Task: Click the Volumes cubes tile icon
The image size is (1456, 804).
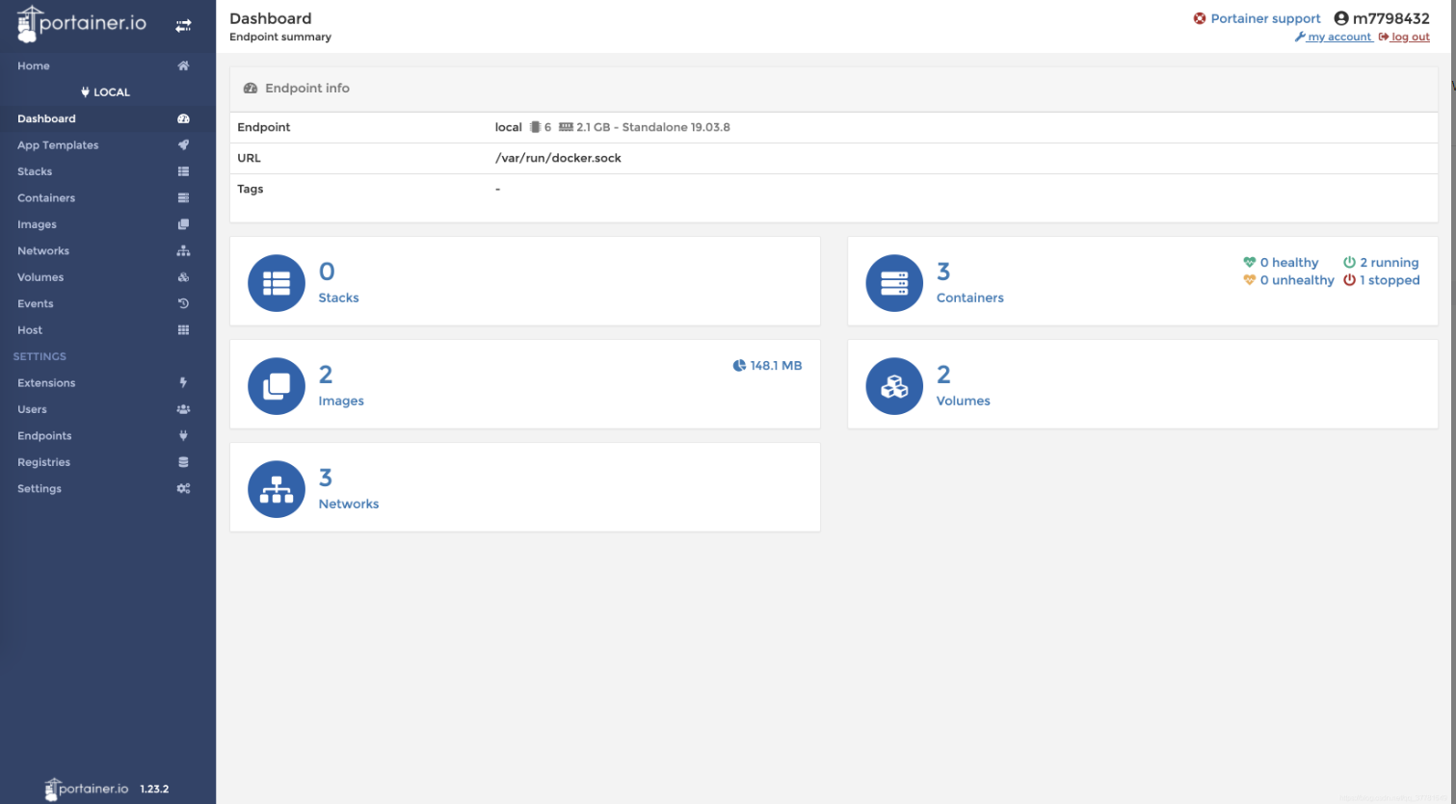Action: pos(894,386)
